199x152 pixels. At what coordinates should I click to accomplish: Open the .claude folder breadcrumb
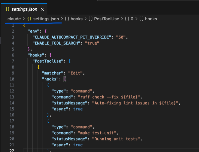point(14,19)
